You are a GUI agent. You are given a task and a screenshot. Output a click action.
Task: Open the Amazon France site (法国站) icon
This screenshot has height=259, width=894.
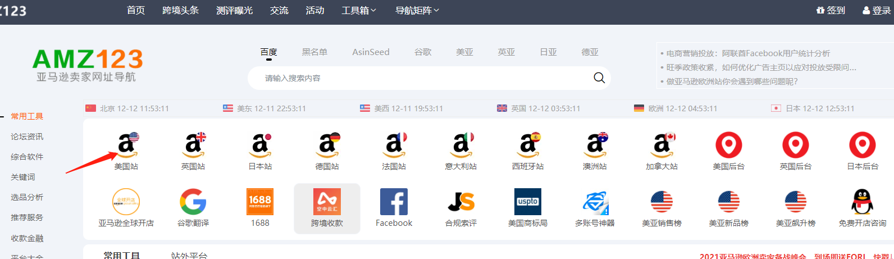[394, 145]
